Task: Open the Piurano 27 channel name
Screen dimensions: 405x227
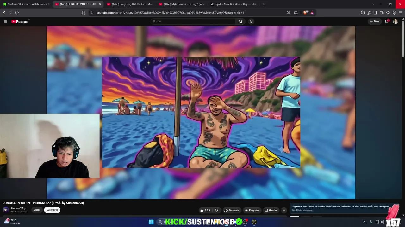Action: coord(17,208)
